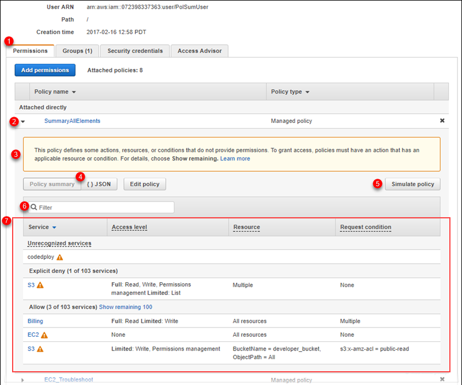Screen dimensions: 462x385
Task: Click warning icon on allowed S3 row
Action: point(40,349)
